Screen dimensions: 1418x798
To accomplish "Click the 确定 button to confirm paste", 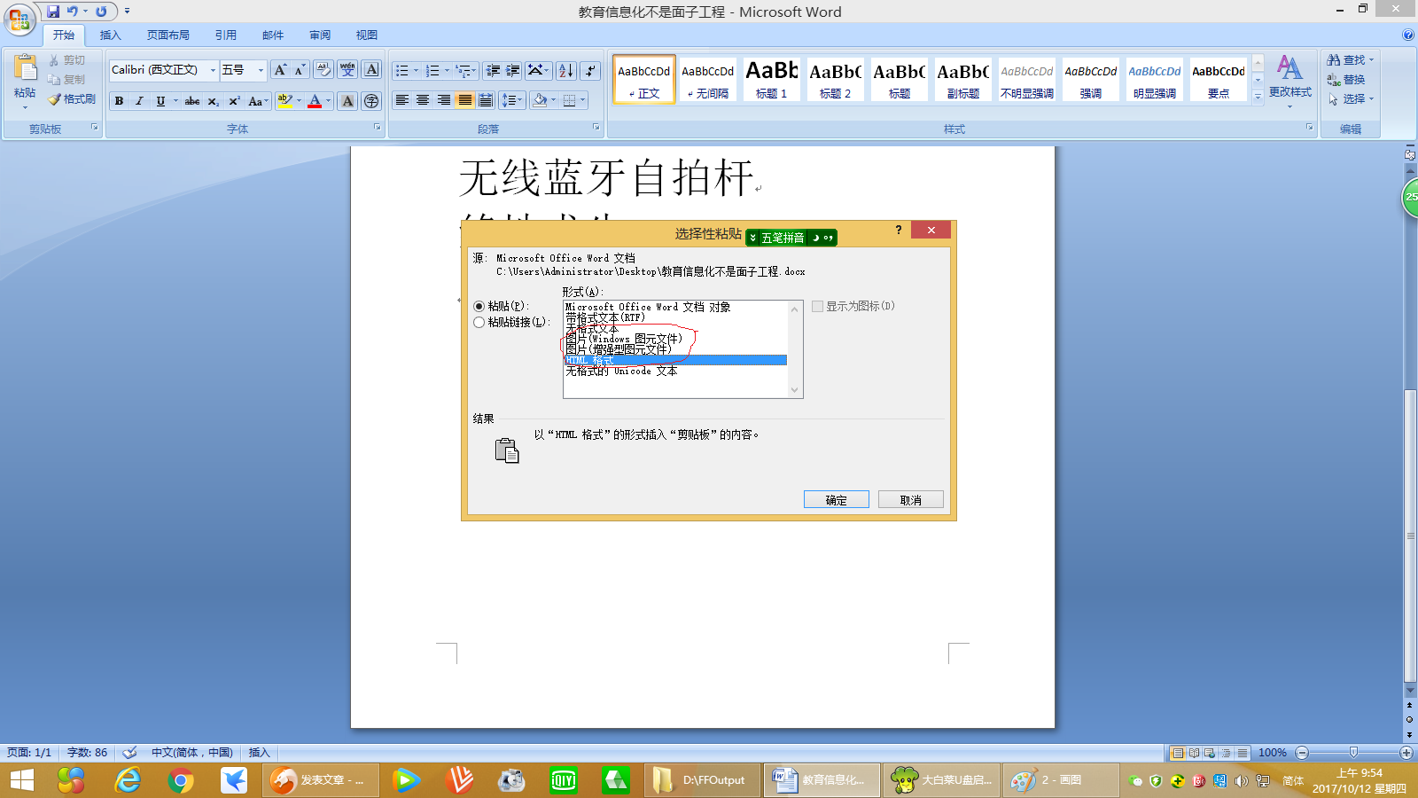I will point(836,498).
